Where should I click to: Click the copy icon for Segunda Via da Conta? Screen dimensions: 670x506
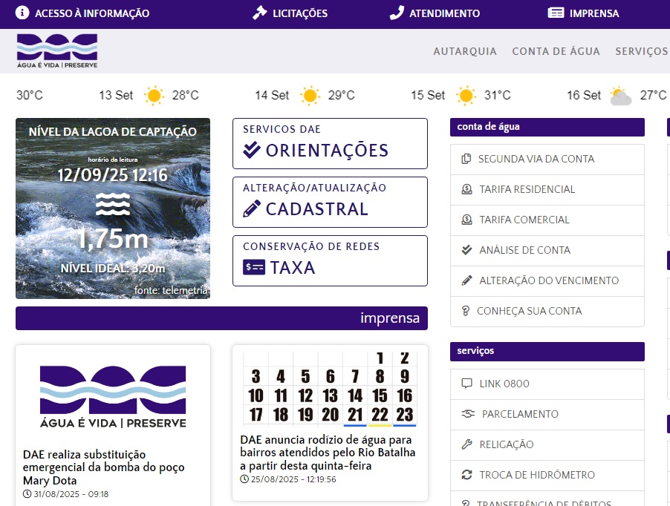[466, 159]
